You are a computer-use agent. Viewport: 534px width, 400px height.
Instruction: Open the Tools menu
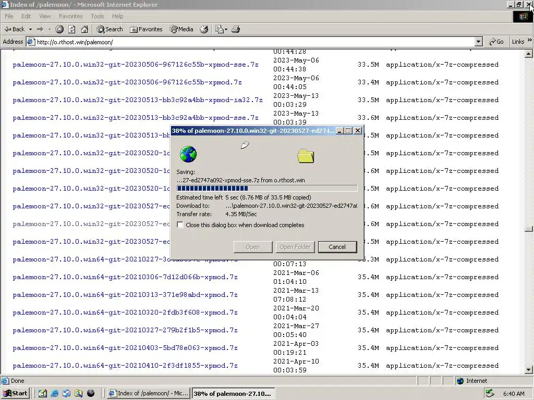point(97,16)
